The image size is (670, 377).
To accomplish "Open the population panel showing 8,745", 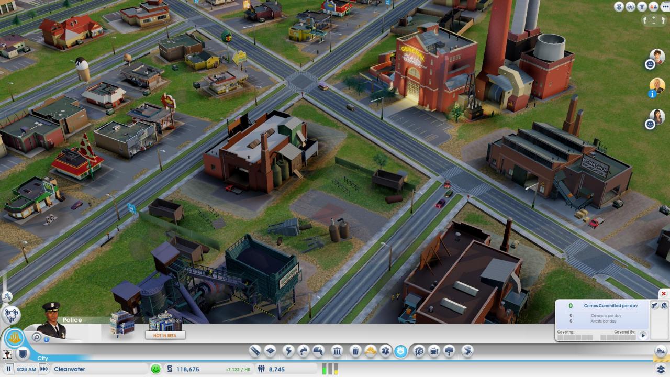I will click(x=287, y=369).
